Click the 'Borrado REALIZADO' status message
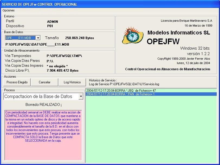 coord(43,105)
